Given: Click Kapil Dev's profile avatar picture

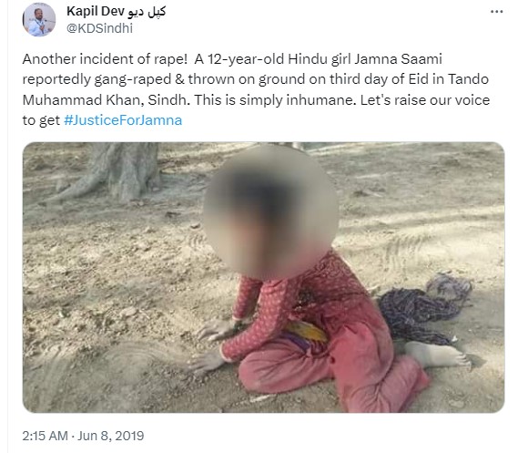Looking at the screenshot, I should click(39, 20).
